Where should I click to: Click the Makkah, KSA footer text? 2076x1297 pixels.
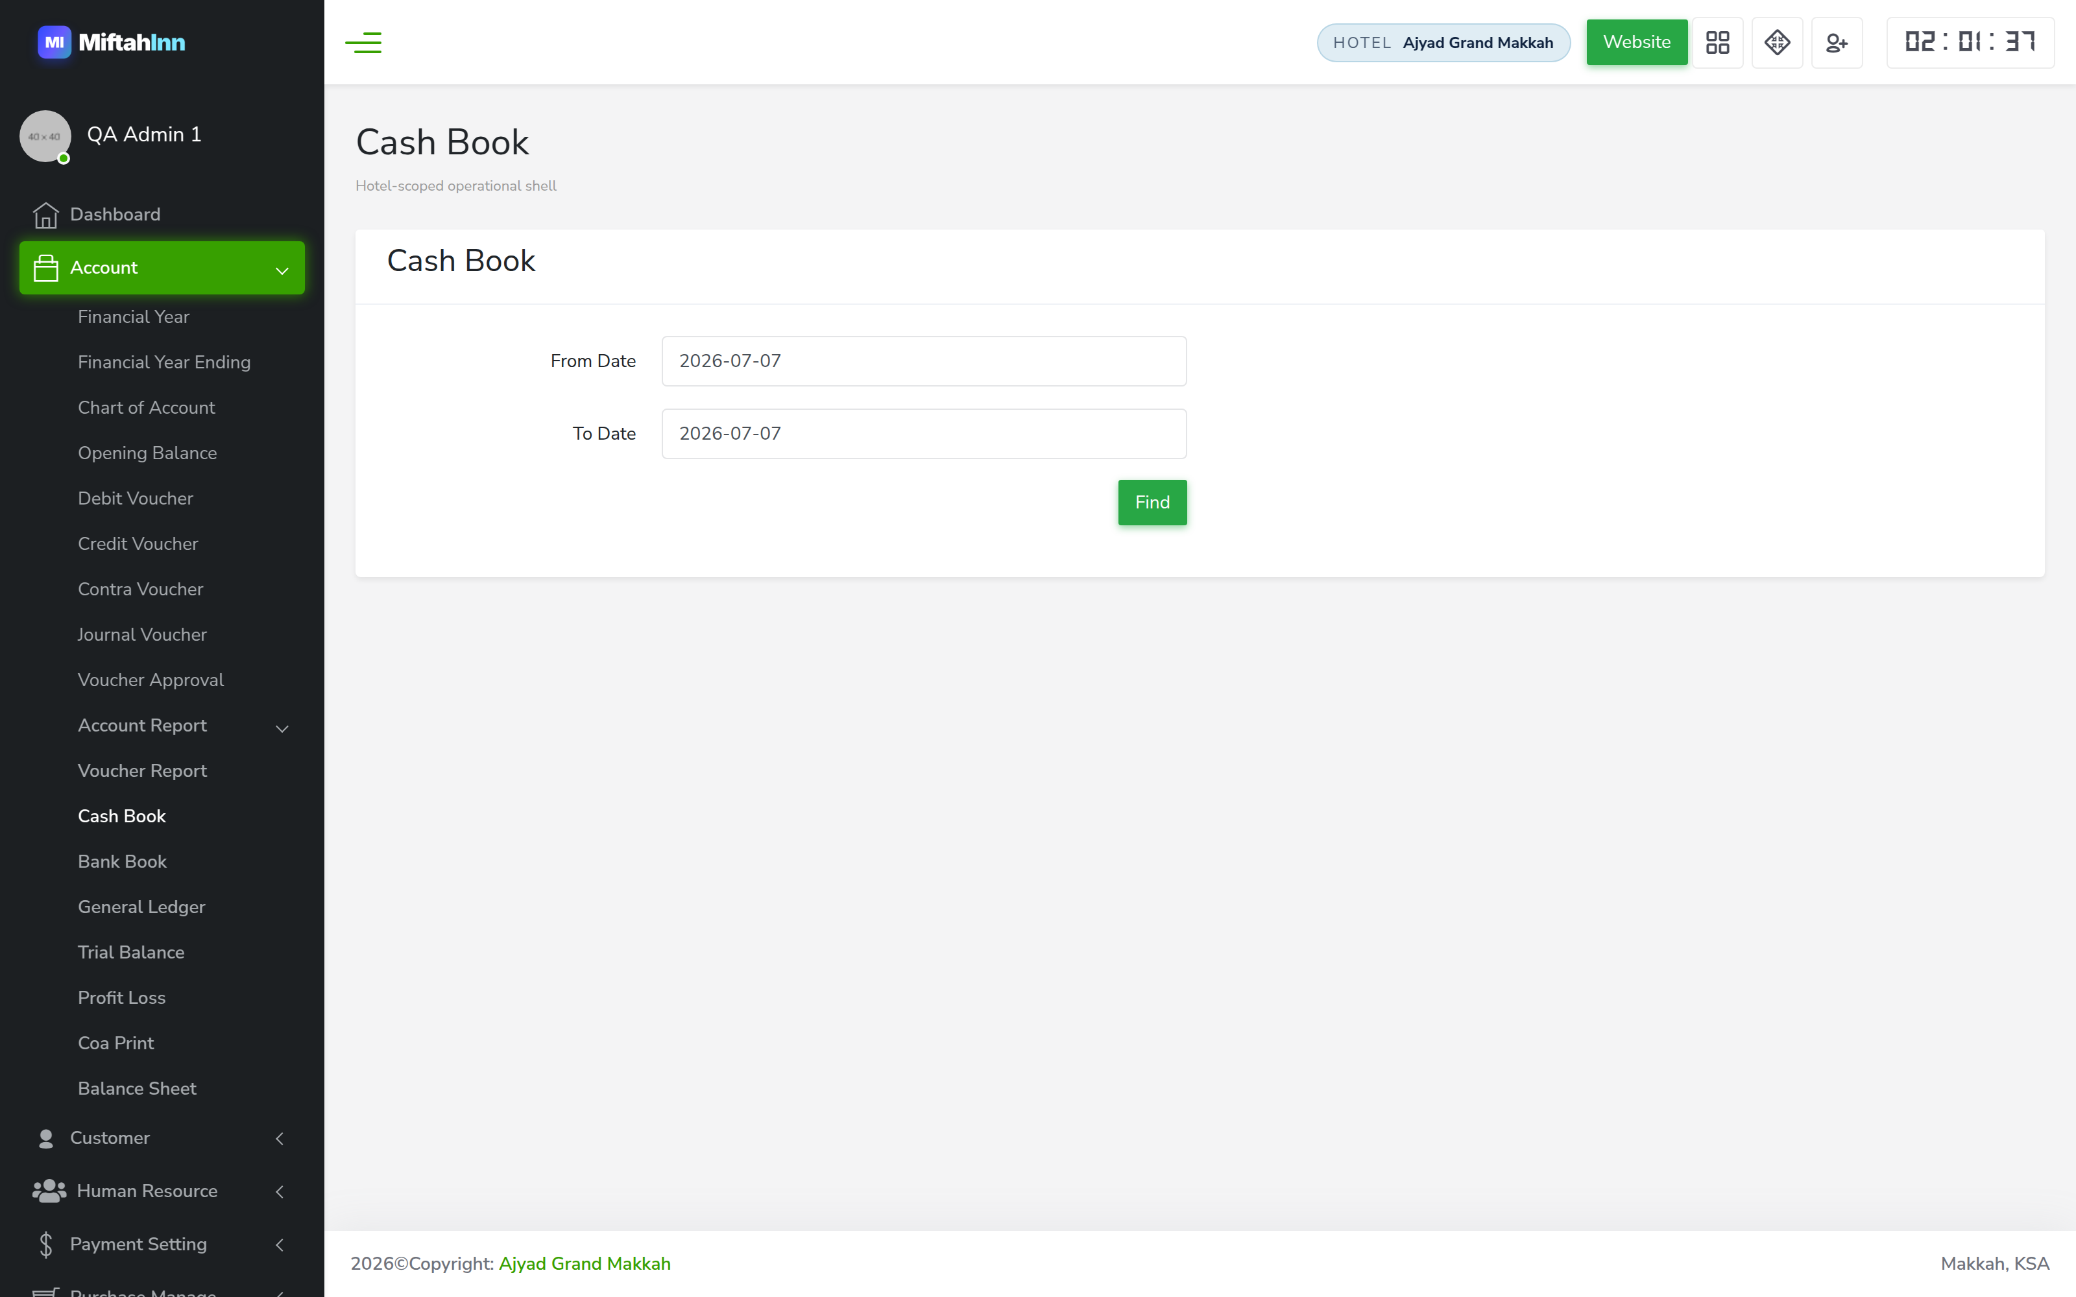(x=1994, y=1263)
